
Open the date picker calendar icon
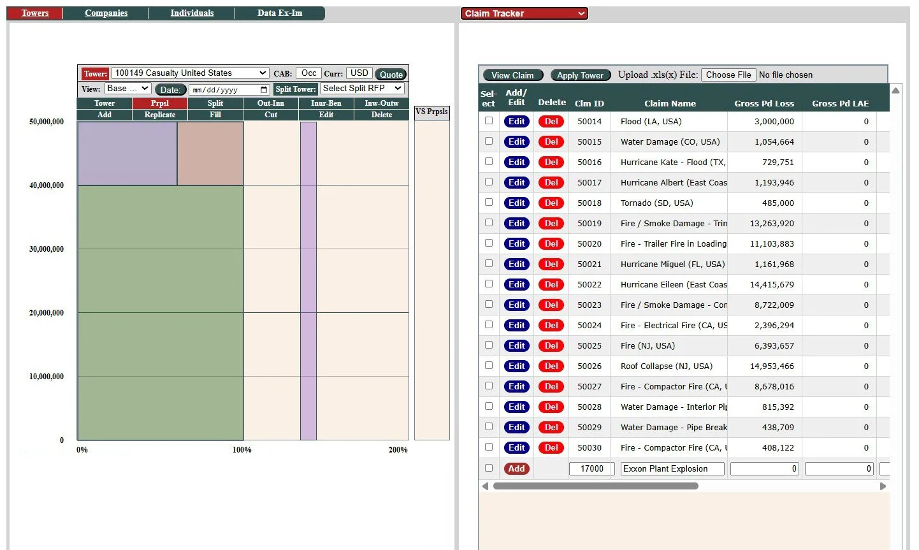[x=264, y=90]
